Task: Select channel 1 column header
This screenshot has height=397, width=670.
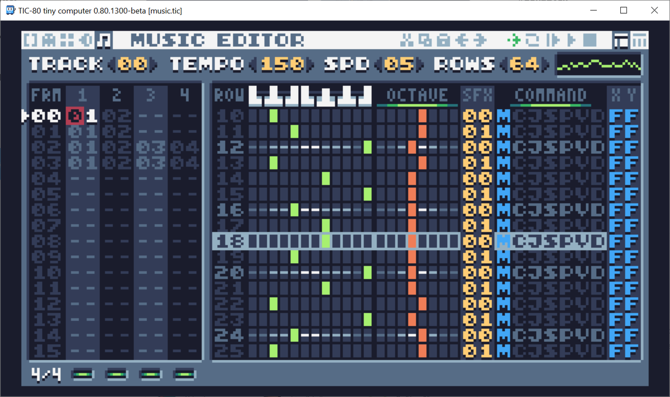Action: click(82, 95)
